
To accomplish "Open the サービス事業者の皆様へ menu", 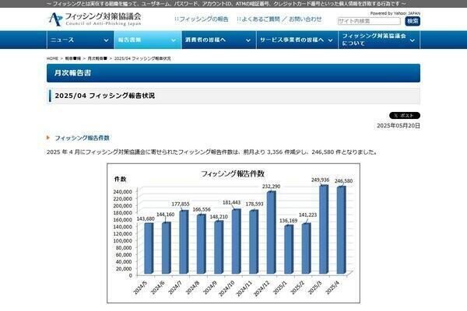I will point(297,40).
